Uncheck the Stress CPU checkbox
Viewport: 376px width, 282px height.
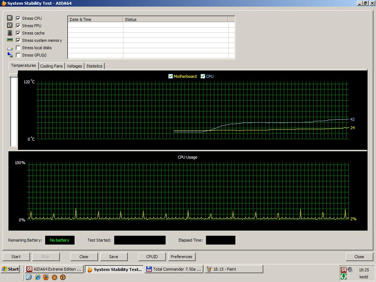(18, 18)
